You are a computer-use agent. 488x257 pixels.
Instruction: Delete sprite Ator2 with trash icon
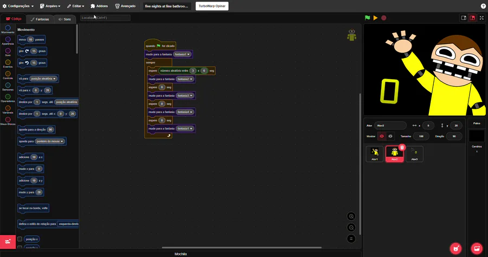point(402,147)
